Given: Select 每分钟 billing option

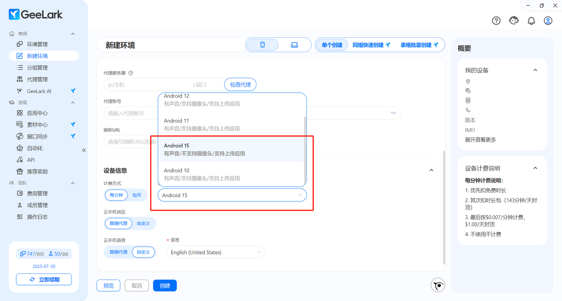Looking at the screenshot, I should click(116, 195).
